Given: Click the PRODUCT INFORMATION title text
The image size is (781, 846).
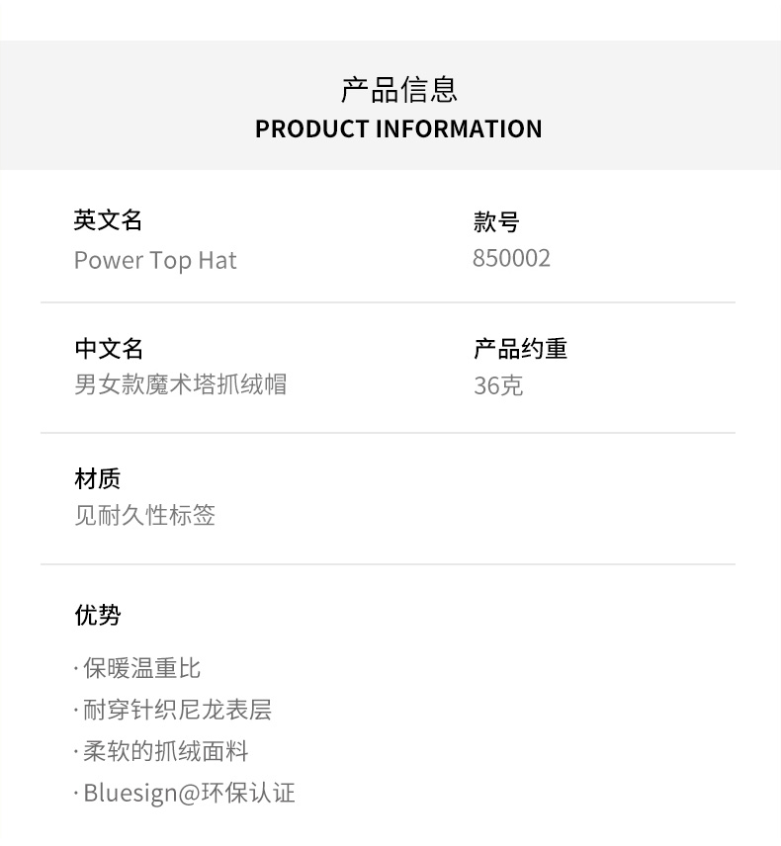Looking at the screenshot, I should (x=398, y=129).
